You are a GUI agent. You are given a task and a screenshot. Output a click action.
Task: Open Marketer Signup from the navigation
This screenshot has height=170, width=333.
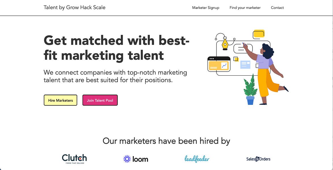pos(206,8)
